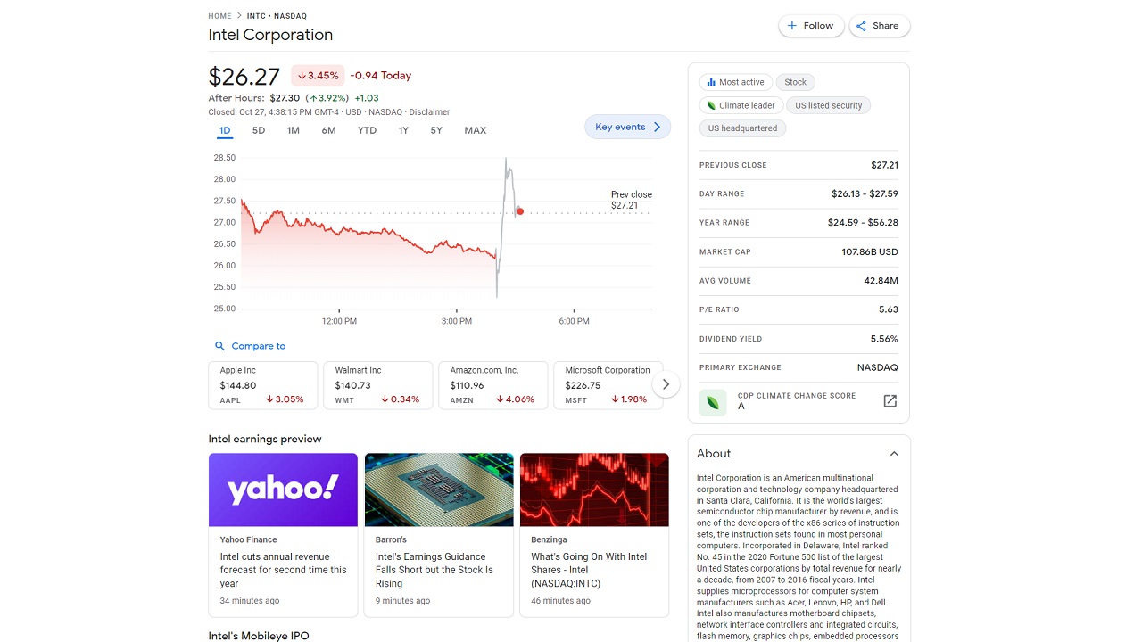Click the bar chart icon on Most active chip
The width and height of the screenshot is (1142, 642).
point(711,82)
